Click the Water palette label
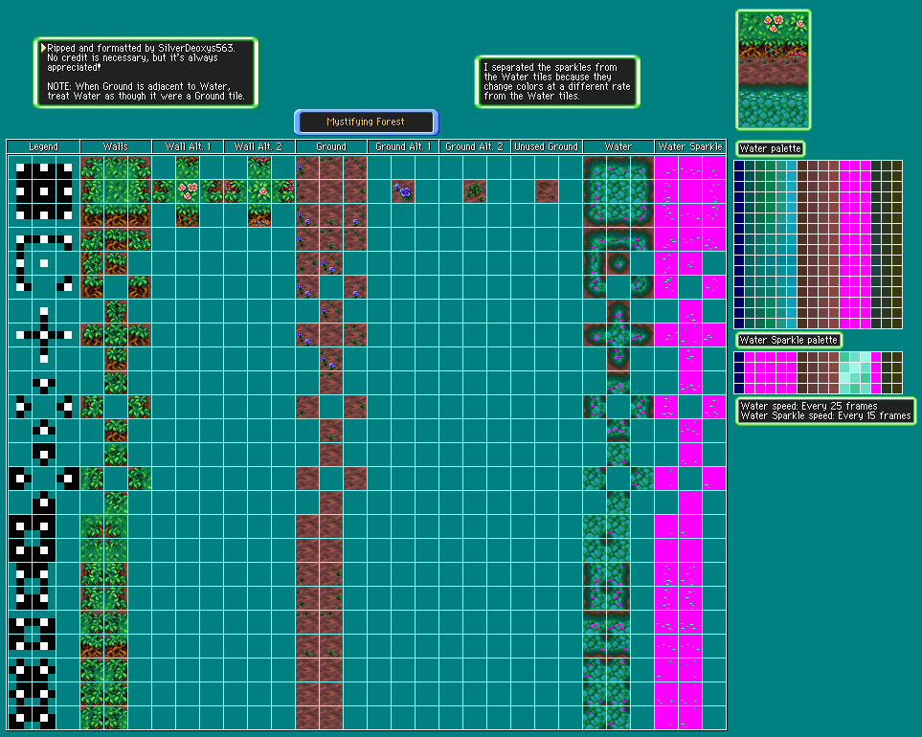 [771, 148]
